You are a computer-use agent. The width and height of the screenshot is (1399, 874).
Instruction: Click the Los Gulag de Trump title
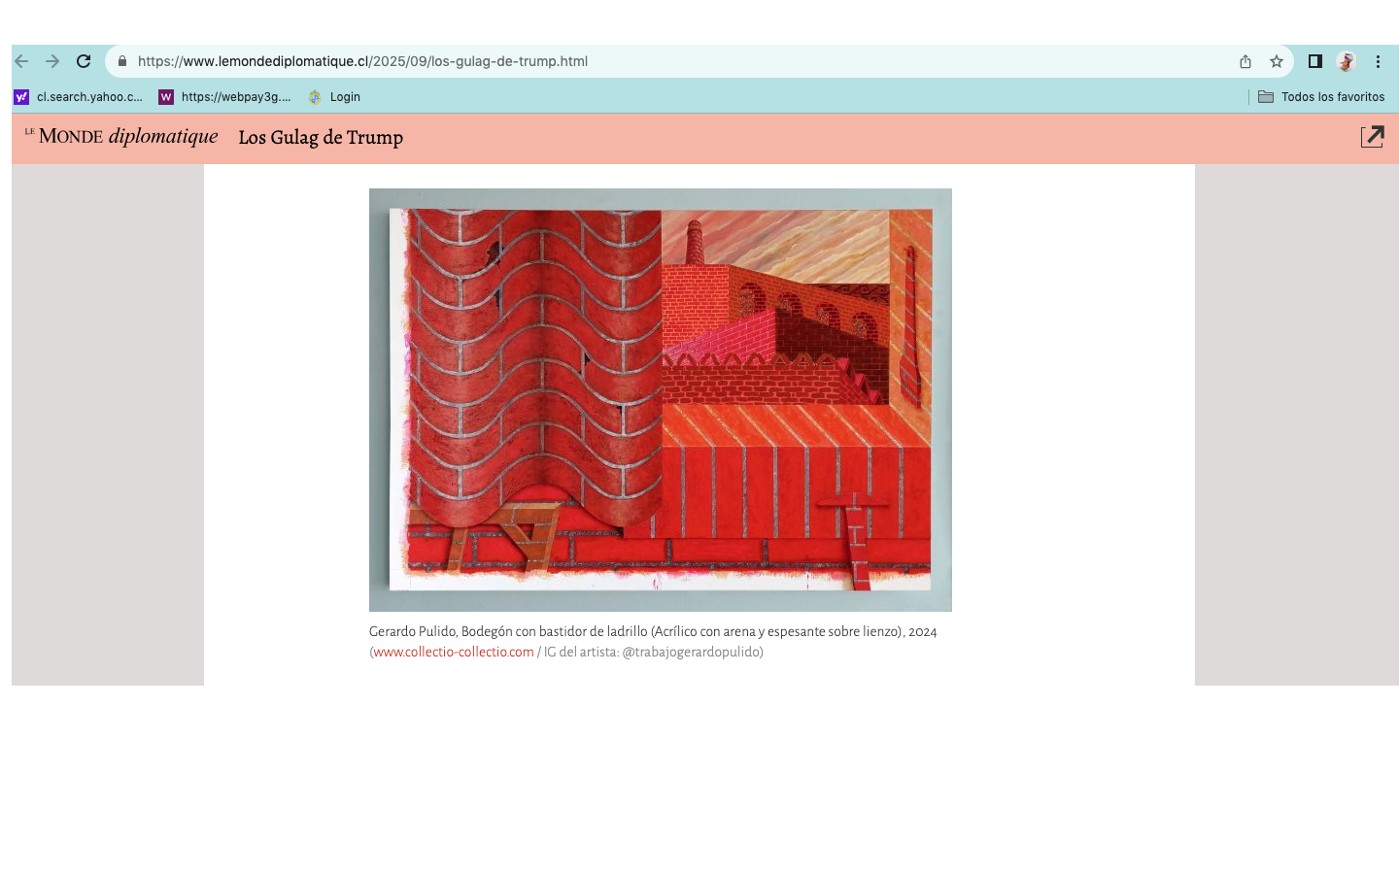pos(321,138)
